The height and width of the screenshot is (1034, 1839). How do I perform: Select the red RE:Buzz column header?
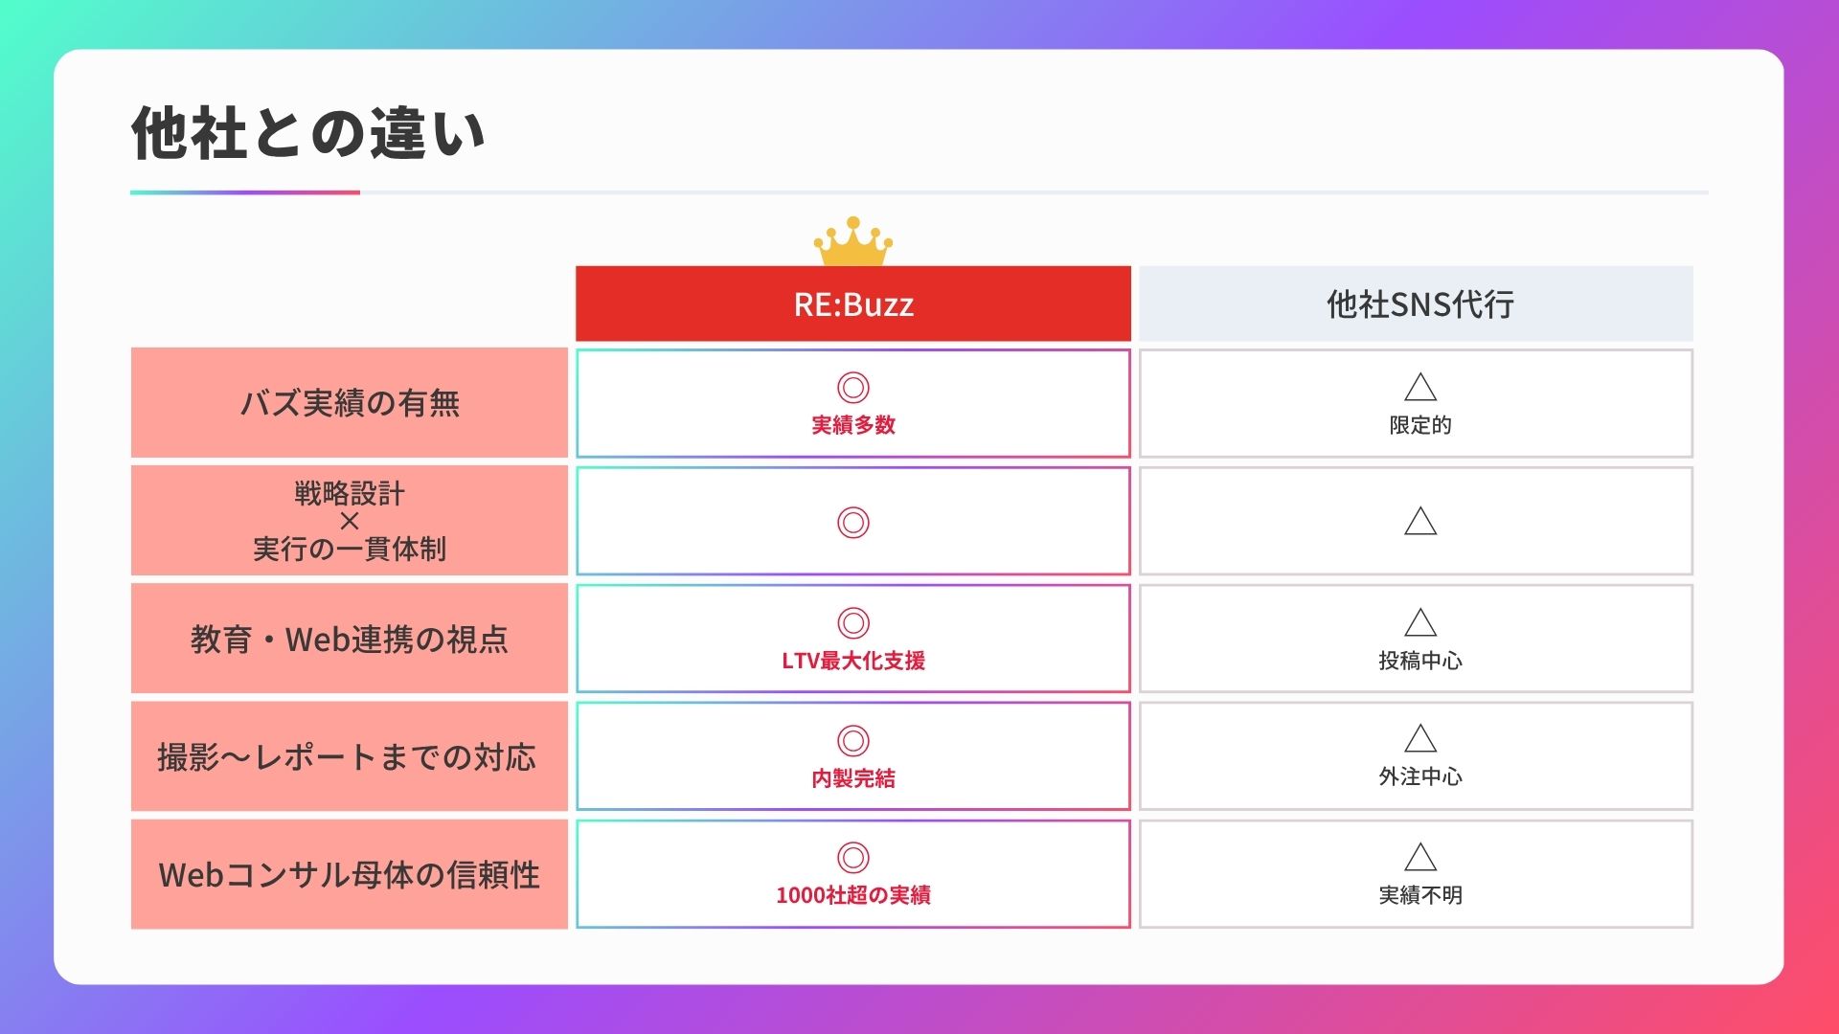(x=853, y=303)
